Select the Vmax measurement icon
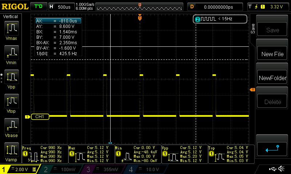This screenshot has height=174, width=291. [12, 28]
